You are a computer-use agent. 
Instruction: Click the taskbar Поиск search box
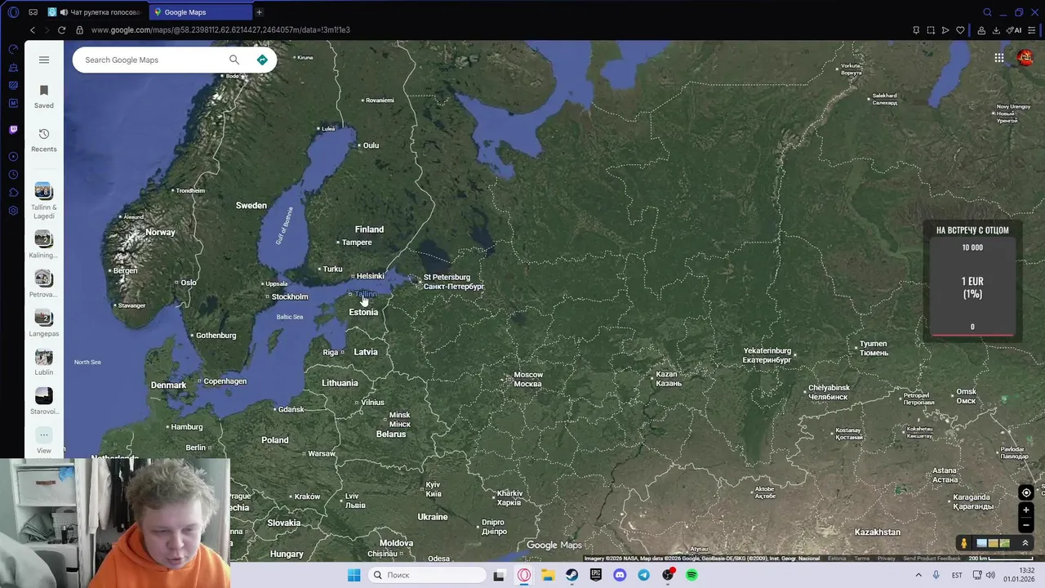(426, 575)
